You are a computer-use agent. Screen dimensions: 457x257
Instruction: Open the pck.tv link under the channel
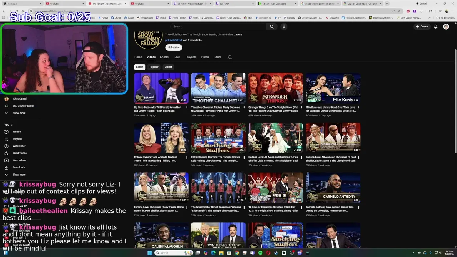(174, 40)
